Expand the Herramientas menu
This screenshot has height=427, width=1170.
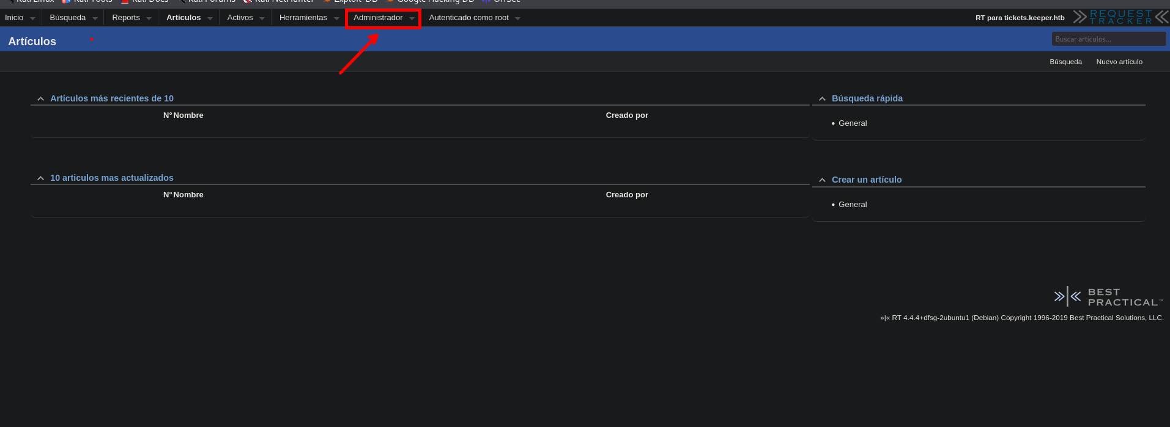point(303,18)
